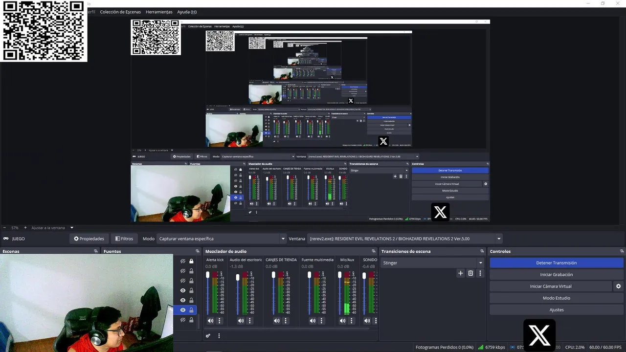The image size is (626, 352).
Task: Undock the Controles panel
Action: [x=621, y=251]
